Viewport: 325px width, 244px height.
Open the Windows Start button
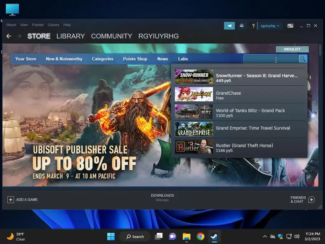click(x=111, y=236)
